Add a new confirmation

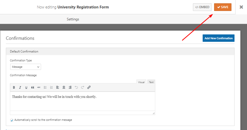(x=218, y=38)
